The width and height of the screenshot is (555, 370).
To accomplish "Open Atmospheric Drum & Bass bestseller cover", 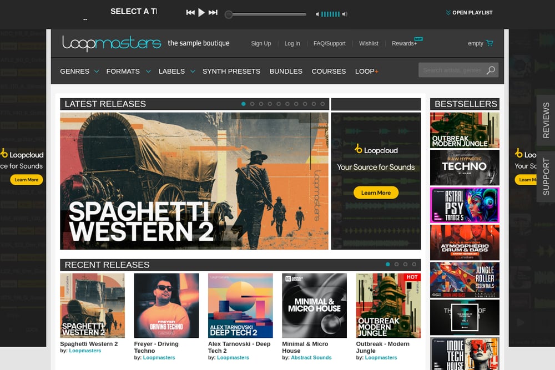I will pos(465,242).
